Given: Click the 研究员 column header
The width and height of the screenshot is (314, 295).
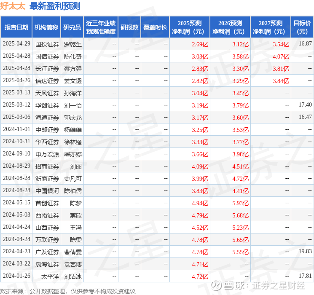Looking at the screenshot, I should coord(72,27).
